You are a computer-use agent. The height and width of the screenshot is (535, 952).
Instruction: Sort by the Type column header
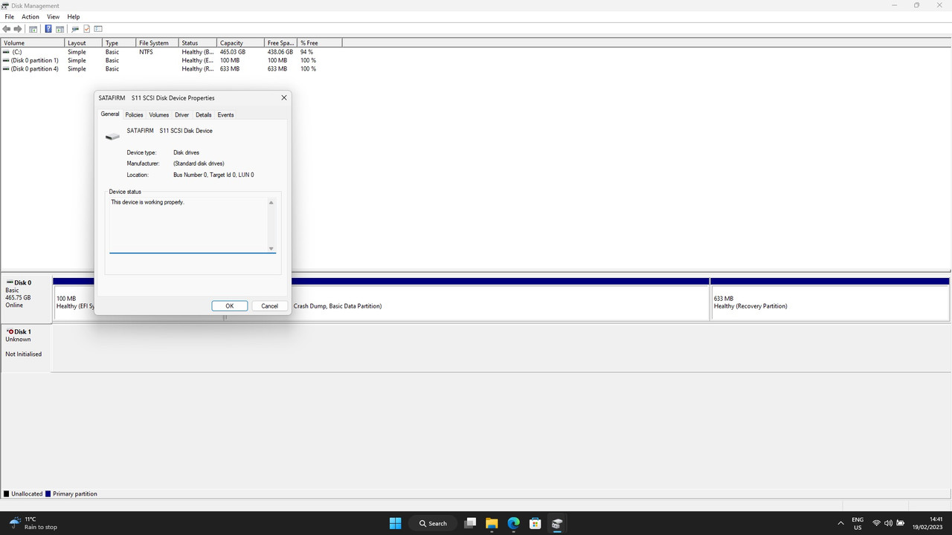coord(120,43)
